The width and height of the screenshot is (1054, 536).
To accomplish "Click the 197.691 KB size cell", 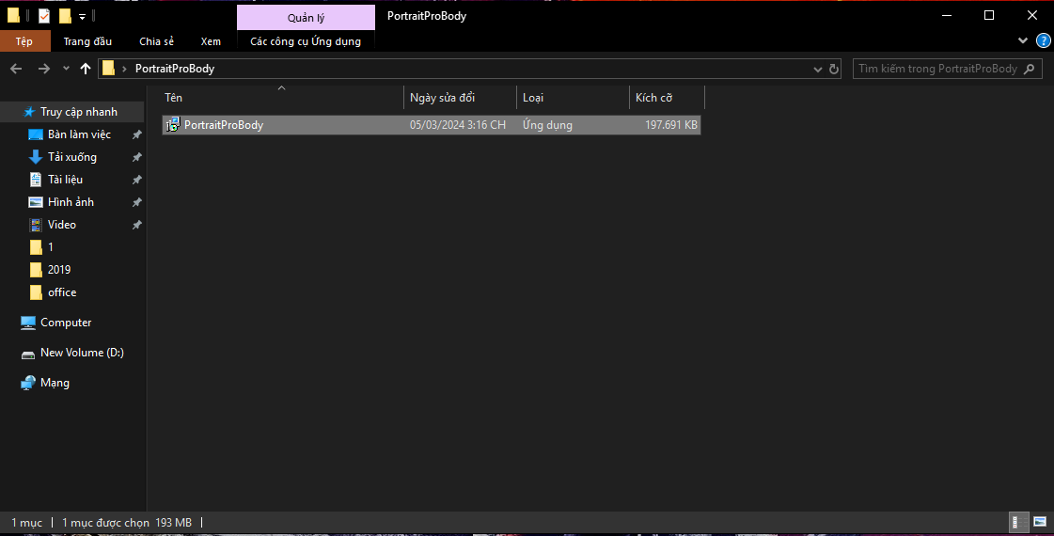I will (x=670, y=125).
